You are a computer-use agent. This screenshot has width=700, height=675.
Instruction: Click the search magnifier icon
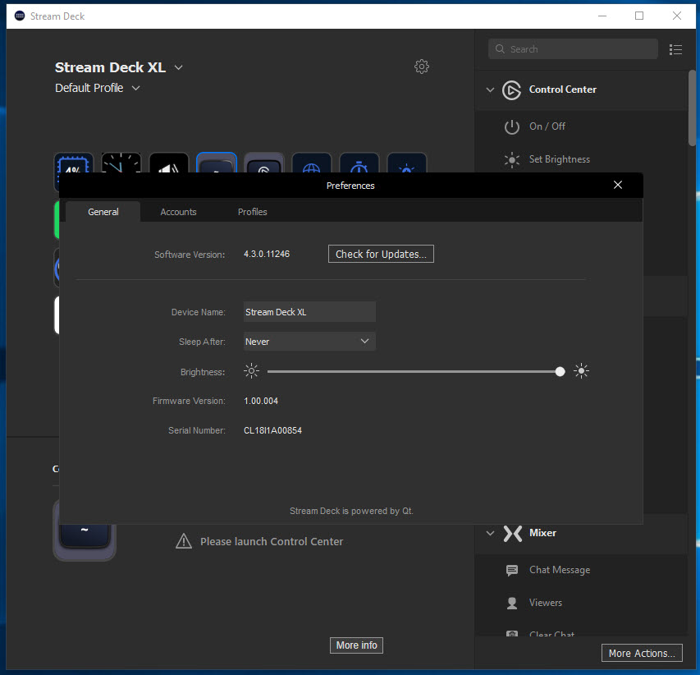pos(500,48)
